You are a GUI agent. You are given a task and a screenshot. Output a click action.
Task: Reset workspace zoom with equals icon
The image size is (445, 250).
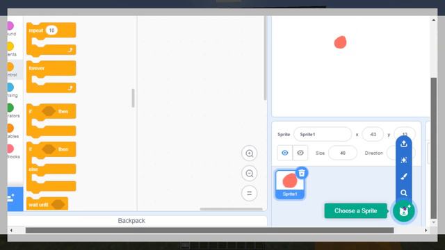click(x=249, y=193)
